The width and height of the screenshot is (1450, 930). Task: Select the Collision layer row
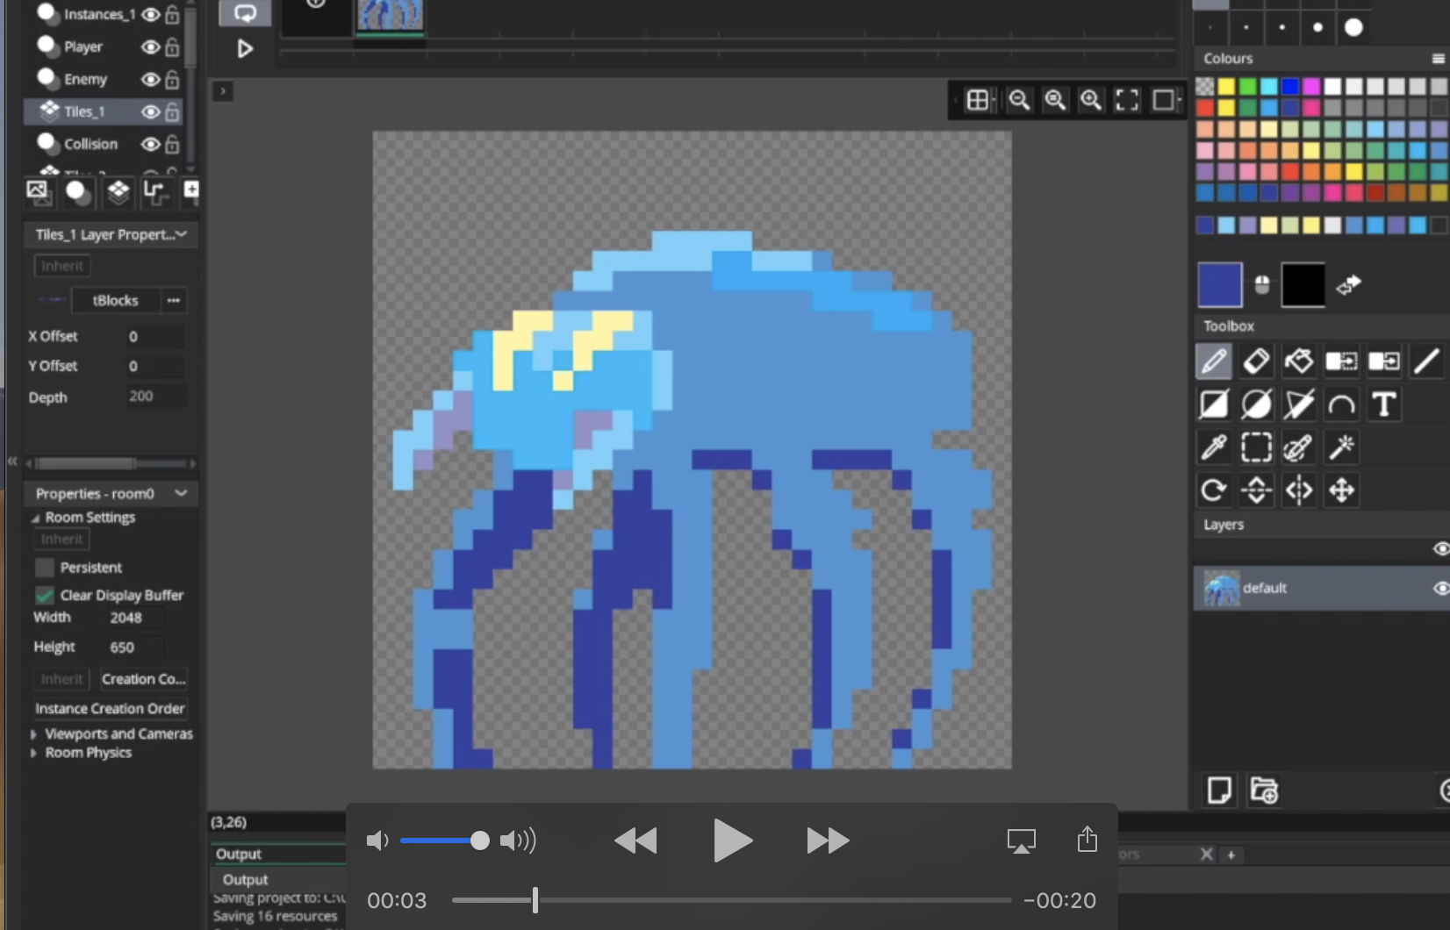104,144
